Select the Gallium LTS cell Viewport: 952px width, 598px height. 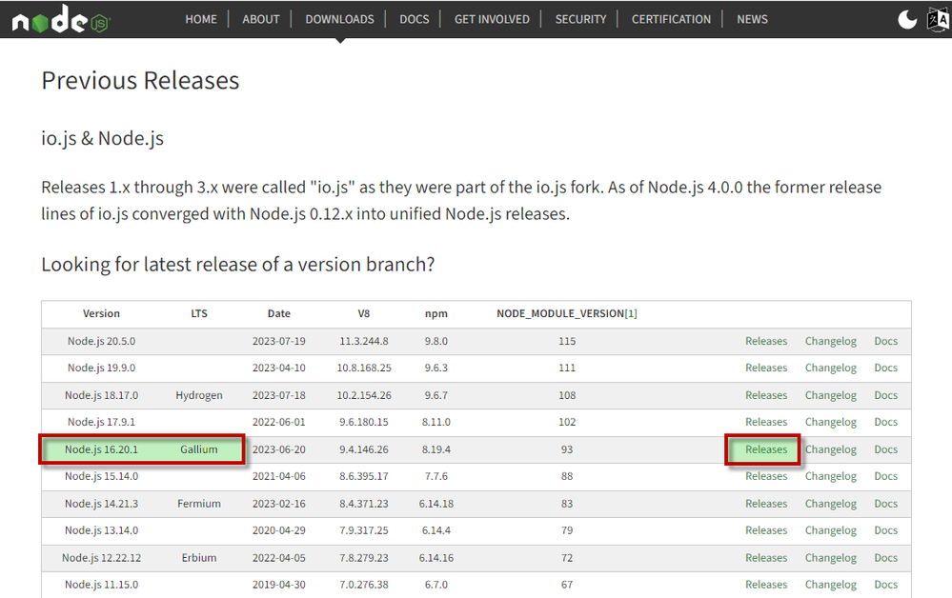click(199, 449)
